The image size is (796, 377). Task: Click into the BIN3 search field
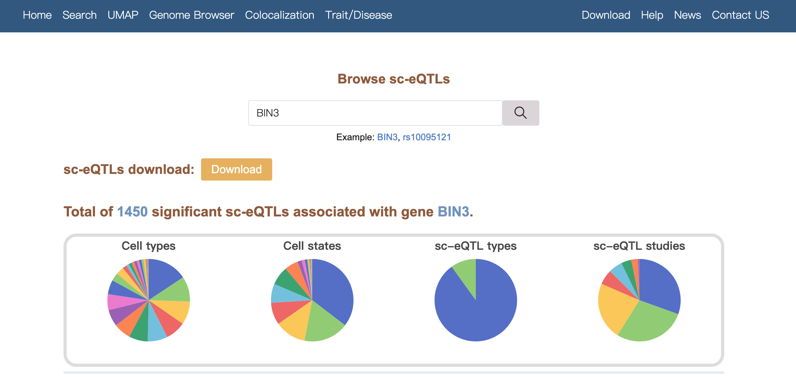click(375, 113)
